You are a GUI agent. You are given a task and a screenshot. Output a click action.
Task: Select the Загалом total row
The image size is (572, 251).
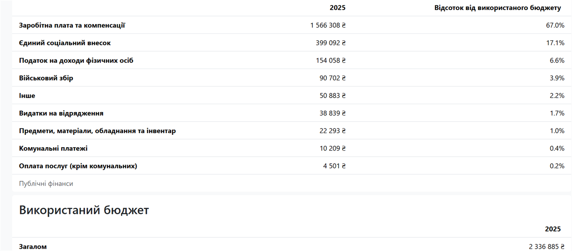point(291,245)
